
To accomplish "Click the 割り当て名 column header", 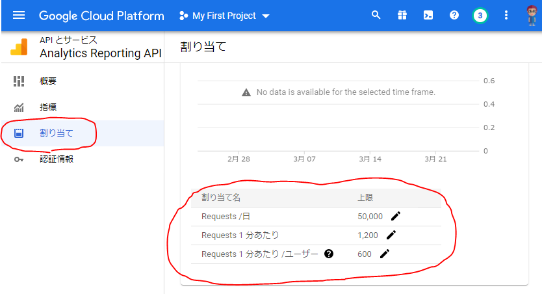I will [221, 198].
